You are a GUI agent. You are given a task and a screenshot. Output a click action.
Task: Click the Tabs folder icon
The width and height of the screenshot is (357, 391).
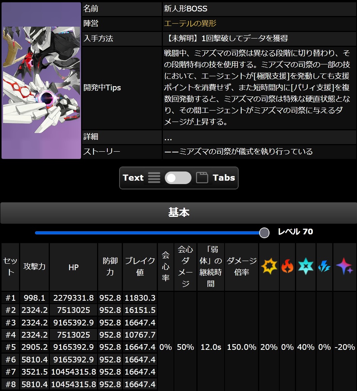[x=202, y=178]
